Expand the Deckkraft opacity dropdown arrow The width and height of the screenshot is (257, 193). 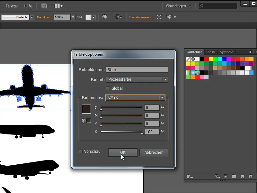click(x=73, y=17)
